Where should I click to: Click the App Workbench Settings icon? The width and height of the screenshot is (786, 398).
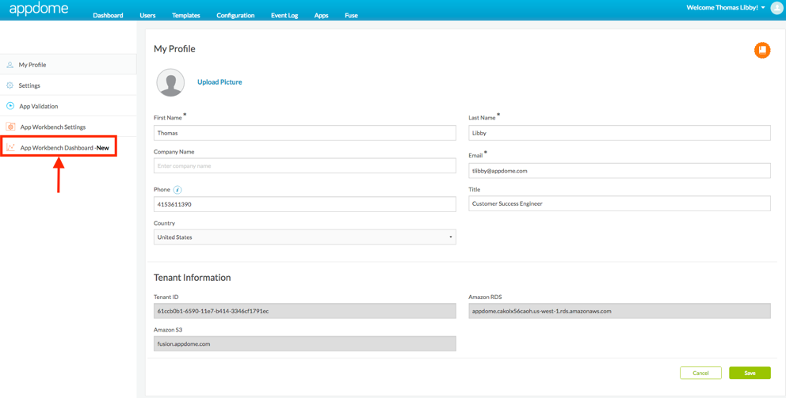[x=10, y=127]
